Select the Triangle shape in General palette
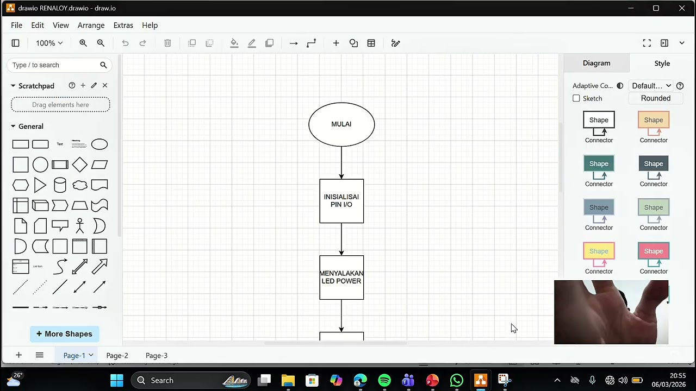696x391 pixels. pyautogui.click(x=40, y=185)
